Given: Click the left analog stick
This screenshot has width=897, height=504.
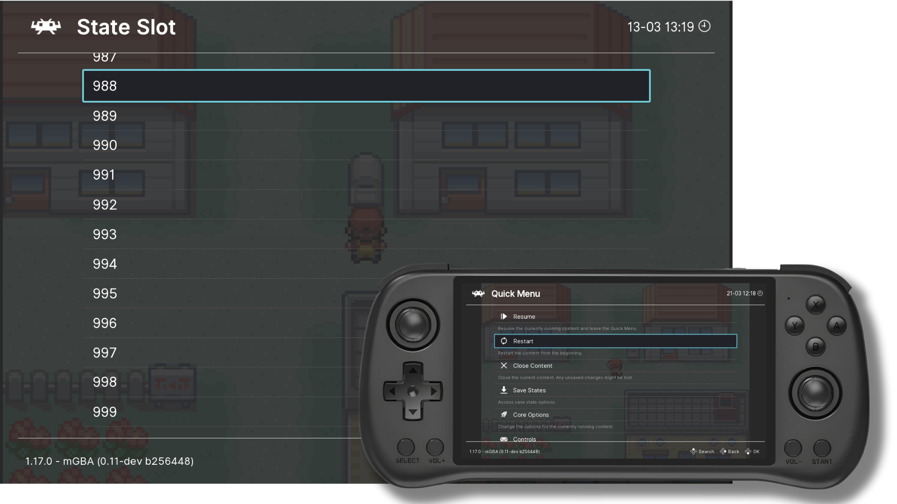Looking at the screenshot, I should (413, 324).
